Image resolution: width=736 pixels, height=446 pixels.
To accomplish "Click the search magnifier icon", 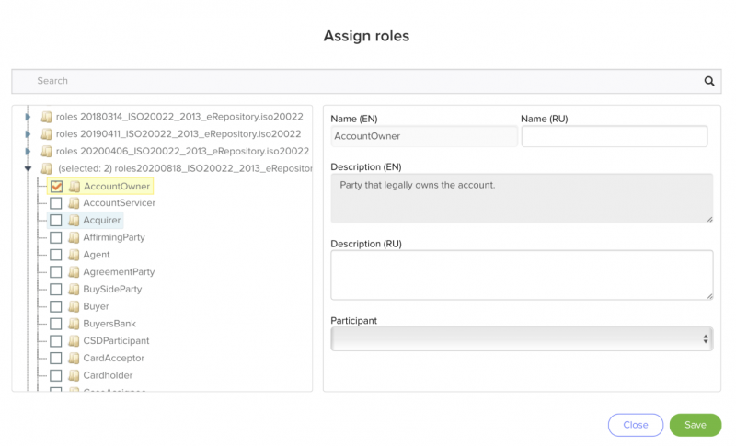I will tap(708, 81).
